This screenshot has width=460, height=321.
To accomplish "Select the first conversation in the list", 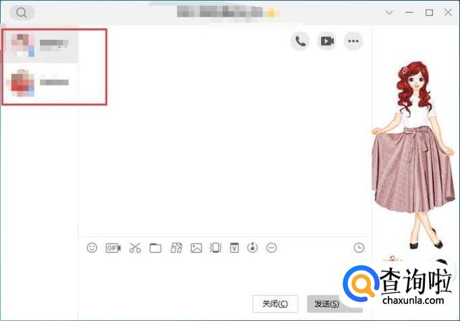I will pos(40,46).
